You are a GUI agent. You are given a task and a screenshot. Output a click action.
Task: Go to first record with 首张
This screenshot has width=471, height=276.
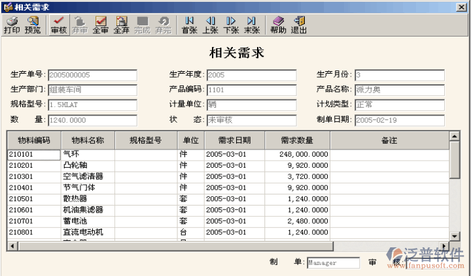coord(189,25)
